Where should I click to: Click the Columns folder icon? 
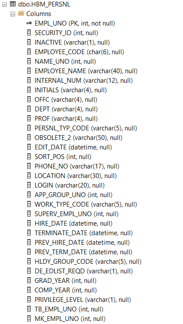pyautogui.click(x=21, y=13)
